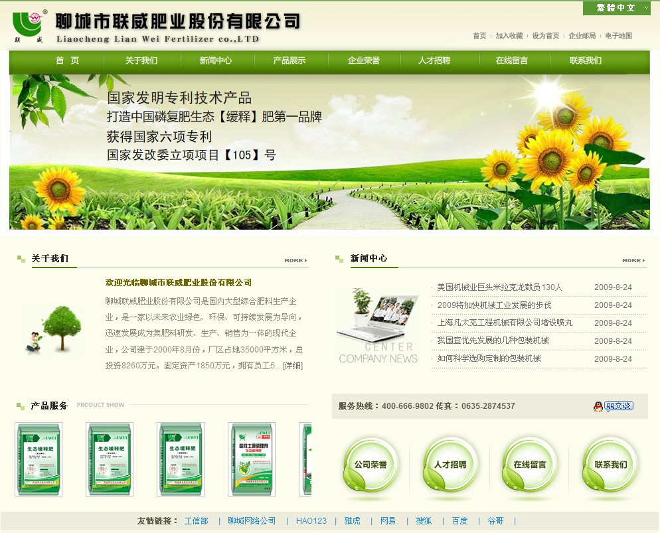
Task: Click MORE in the news center section
Action: [631, 260]
